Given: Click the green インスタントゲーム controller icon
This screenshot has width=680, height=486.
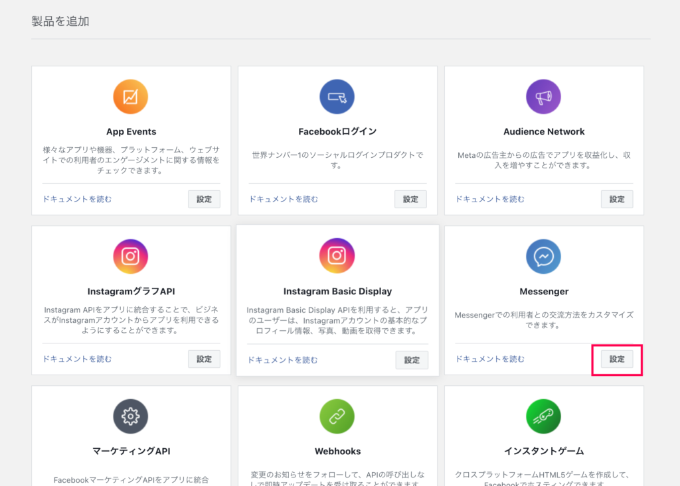Looking at the screenshot, I should tap(543, 416).
